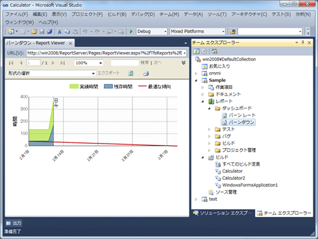Click the green Start Debugging arrow
This screenshot has width=318, height=239.
pyautogui.click(x=131, y=32)
